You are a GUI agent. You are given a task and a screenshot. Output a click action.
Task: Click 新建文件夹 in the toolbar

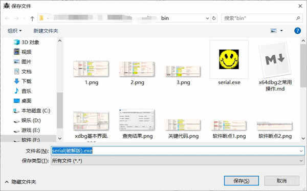coord(46,31)
